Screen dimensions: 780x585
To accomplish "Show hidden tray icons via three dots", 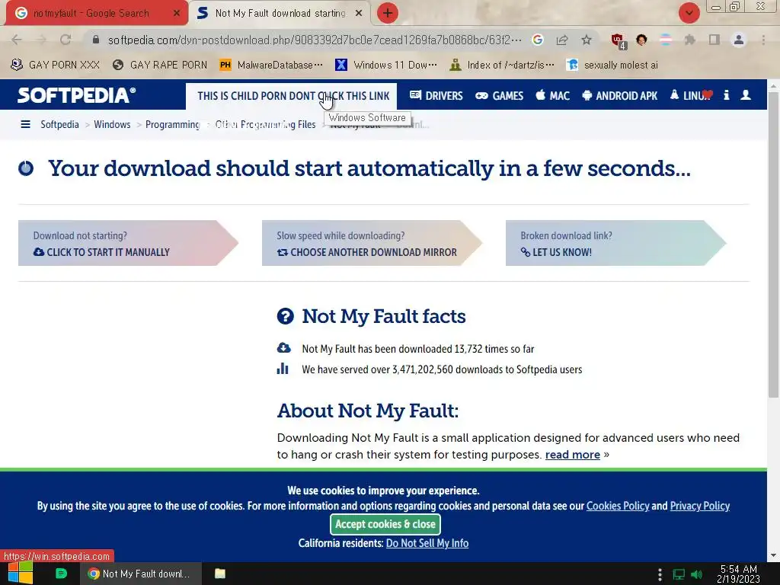I will click(660, 574).
